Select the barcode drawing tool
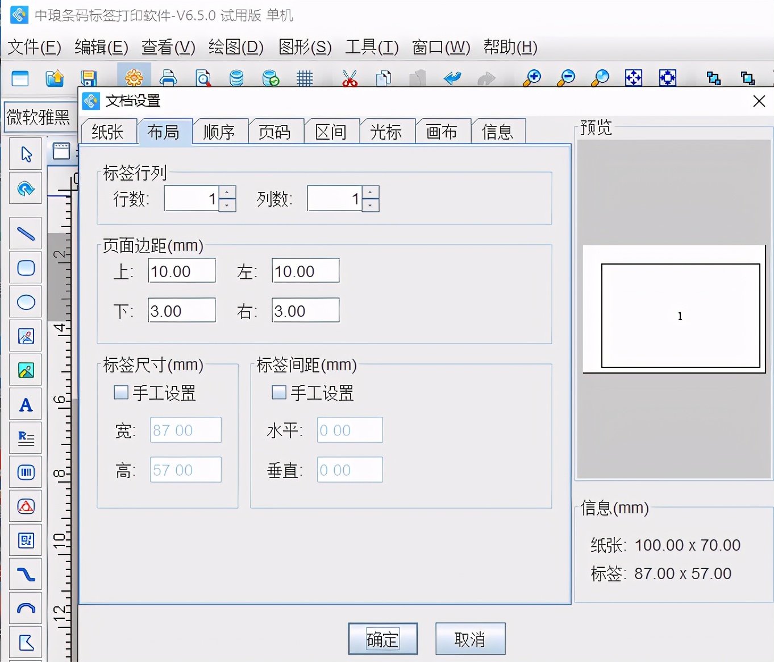Screen dimensions: 774x662 click(26, 472)
